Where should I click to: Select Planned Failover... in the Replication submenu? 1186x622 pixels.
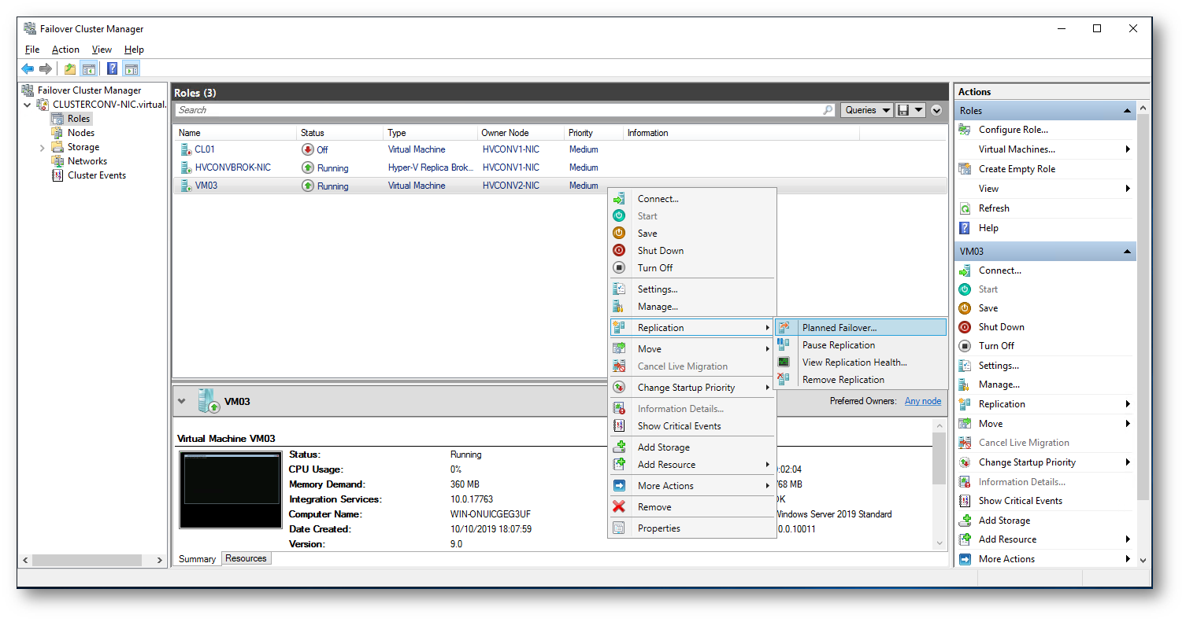[861, 328]
